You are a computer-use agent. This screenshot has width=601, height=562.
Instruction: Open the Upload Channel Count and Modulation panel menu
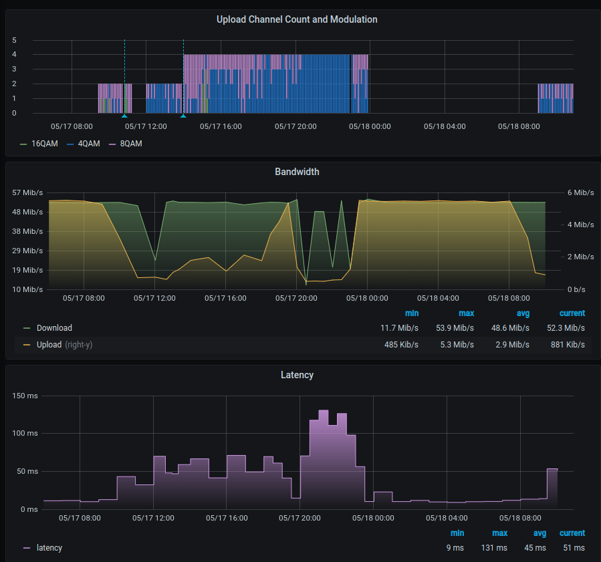[x=297, y=19]
